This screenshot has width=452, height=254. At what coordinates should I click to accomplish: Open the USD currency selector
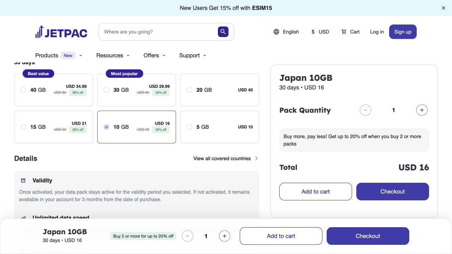point(320,32)
